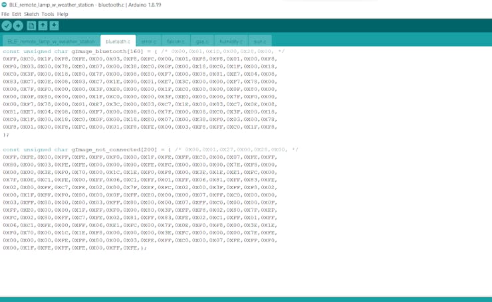Image resolution: width=492 pixels, height=302 pixels.
Task: Open the File menu
Action: (5, 14)
